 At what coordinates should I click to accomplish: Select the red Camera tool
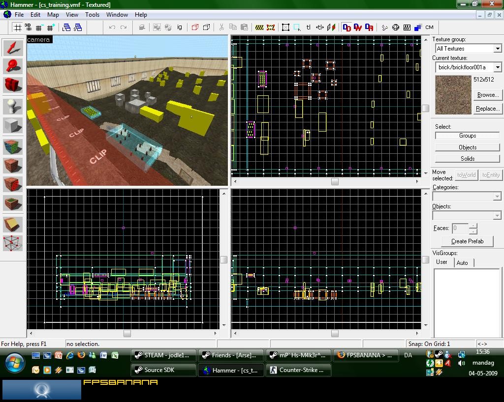[13, 85]
